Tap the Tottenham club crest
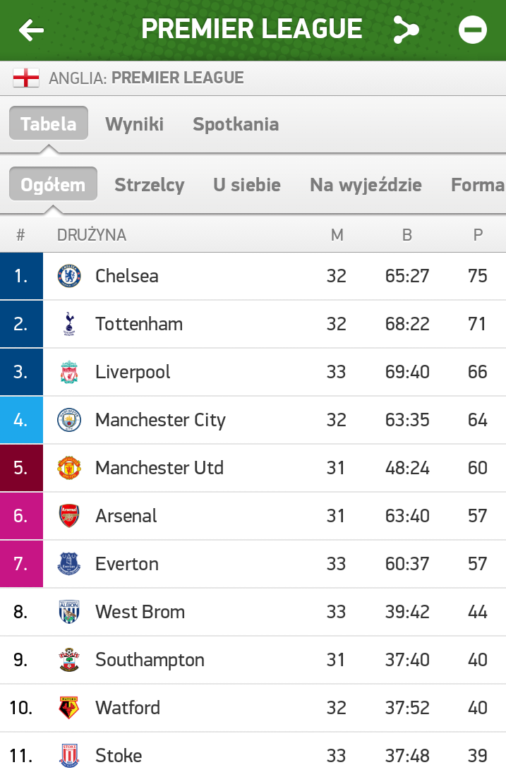Viewport: 506px width, 777px height. point(69,324)
